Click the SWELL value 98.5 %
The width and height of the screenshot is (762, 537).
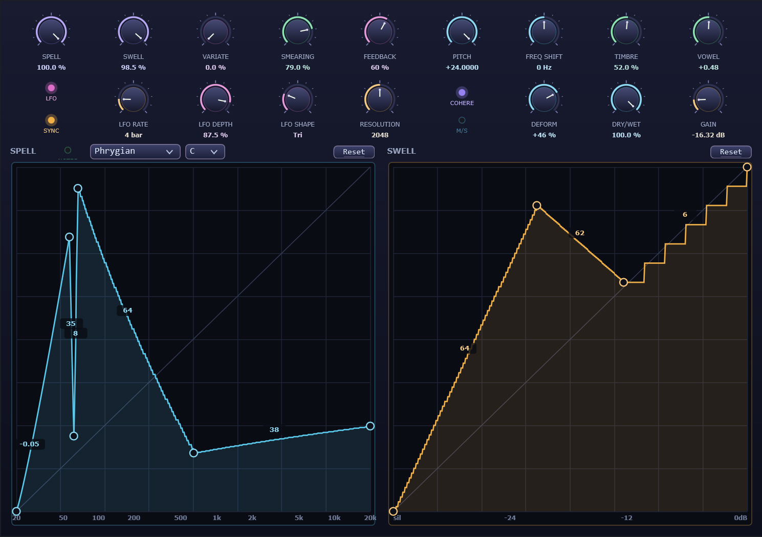[x=134, y=68]
